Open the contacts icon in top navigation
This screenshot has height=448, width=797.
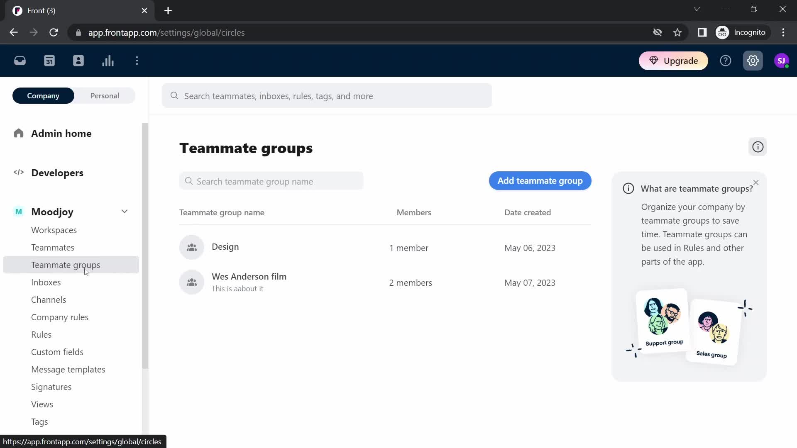(78, 61)
